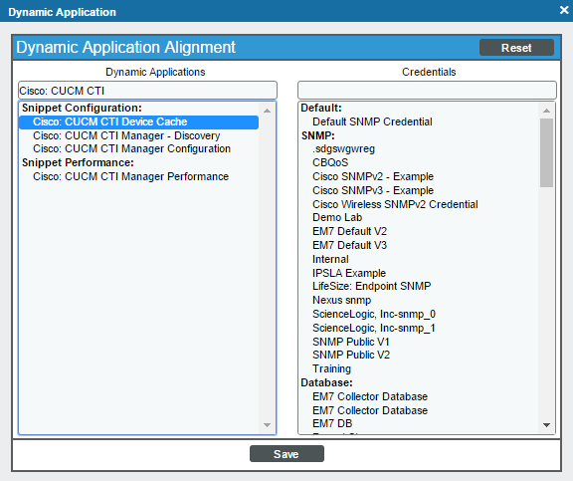Select the .sdgswgwreg credential
This screenshot has width=573, height=481.
click(x=343, y=149)
